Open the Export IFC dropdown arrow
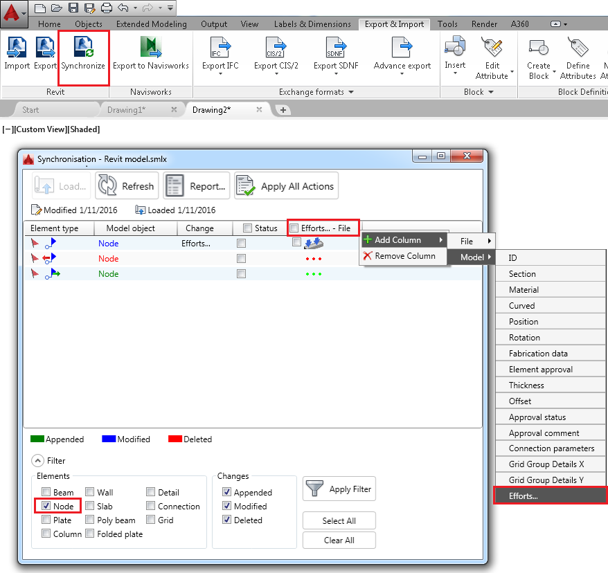The width and height of the screenshot is (608, 573). [x=220, y=74]
